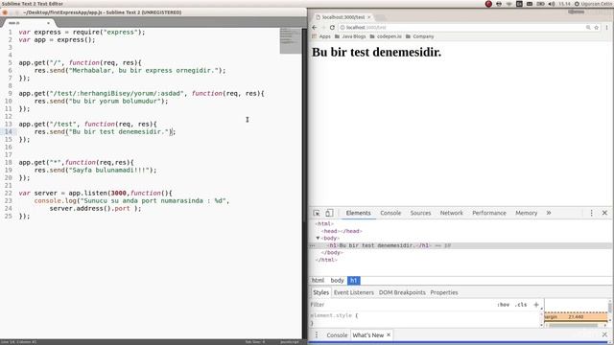The image size is (614, 345).
Task: Click the Tab Size setting in the status bar
Action: tap(255, 342)
